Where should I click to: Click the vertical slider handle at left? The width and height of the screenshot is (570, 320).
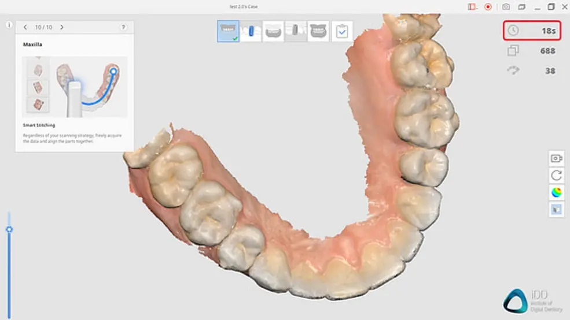pos(9,229)
